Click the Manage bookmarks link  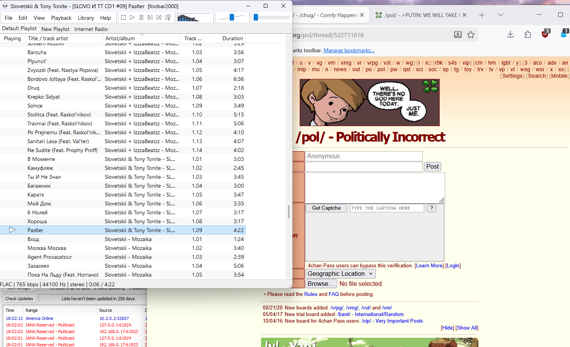(x=349, y=50)
